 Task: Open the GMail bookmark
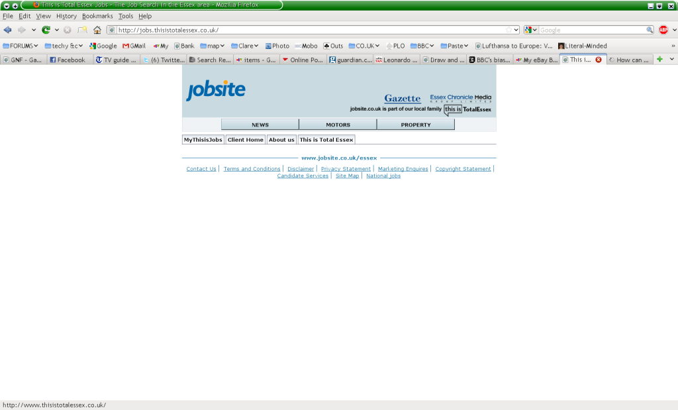coord(134,46)
